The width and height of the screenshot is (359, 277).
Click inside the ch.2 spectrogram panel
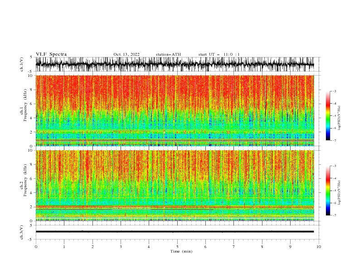175,186
